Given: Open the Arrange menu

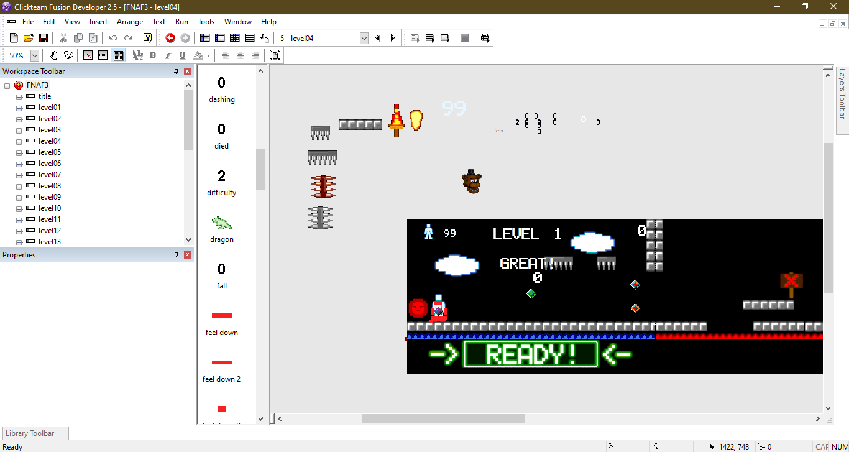Looking at the screenshot, I should coord(130,22).
